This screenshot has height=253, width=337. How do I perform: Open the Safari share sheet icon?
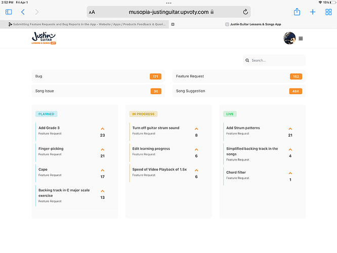tap(297, 12)
